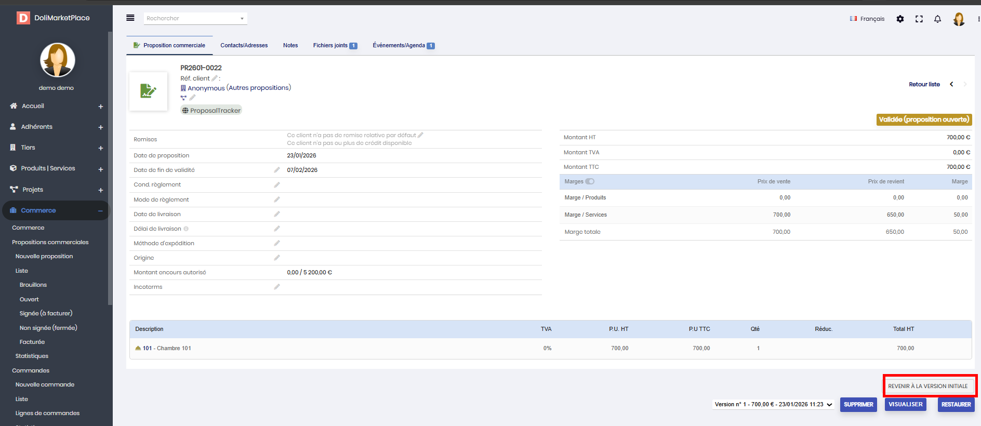
Task: Open Propositions commerciales in the sidebar
Action: pyautogui.click(x=50, y=242)
